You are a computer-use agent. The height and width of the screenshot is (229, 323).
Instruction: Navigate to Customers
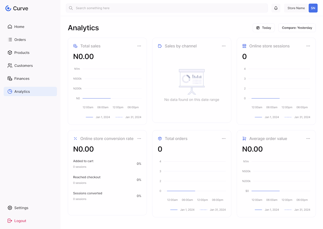pos(30,66)
